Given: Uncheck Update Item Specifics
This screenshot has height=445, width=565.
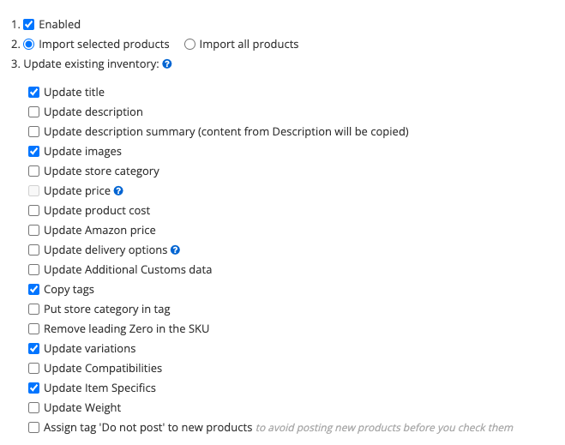Looking at the screenshot, I should pyautogui.click(x=34, y=388).
